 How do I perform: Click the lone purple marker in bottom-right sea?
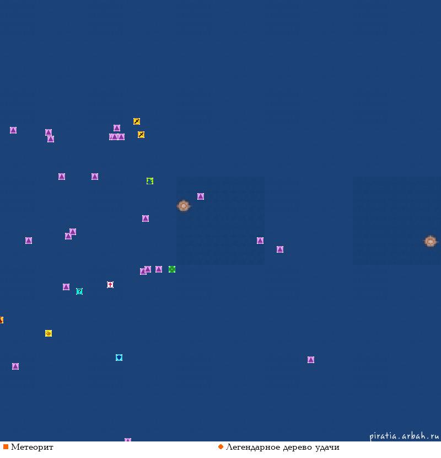pos(311,360)
